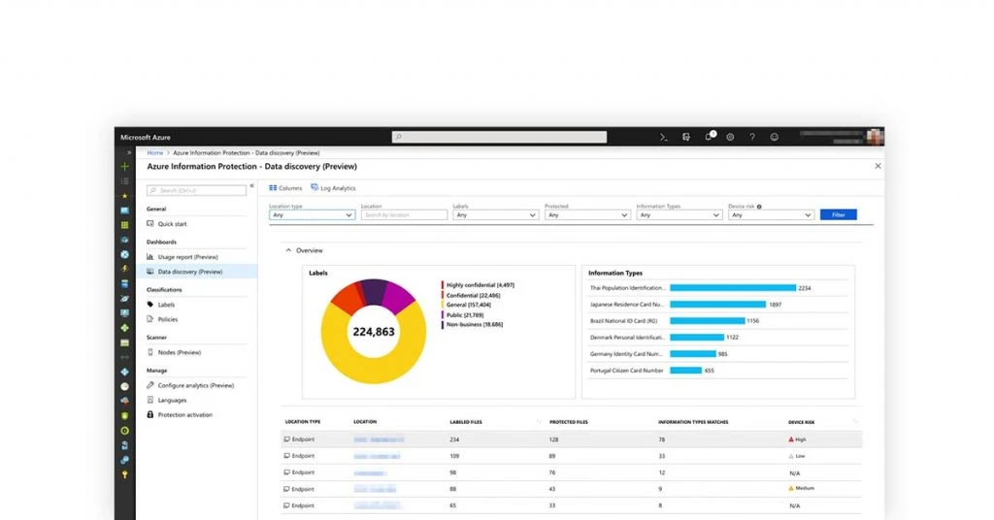Click the Usage report bar chart icon
Viewport: 994px width, 520px height.
pos(150,256)
